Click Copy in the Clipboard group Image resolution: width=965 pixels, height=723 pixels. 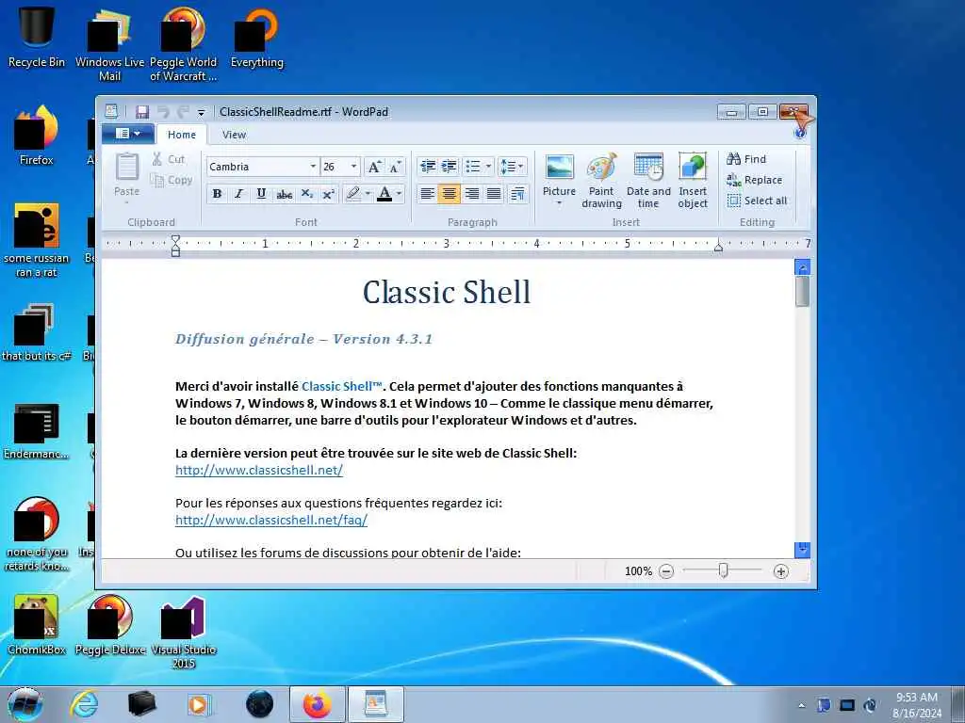172,180
